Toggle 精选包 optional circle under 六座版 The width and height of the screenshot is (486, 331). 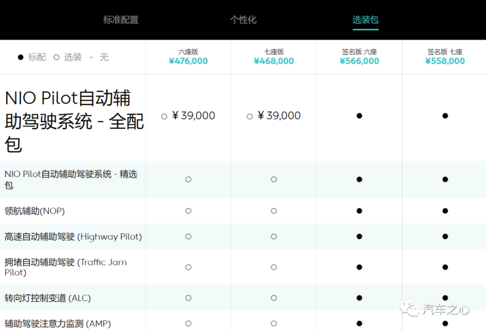coord(188,179)
